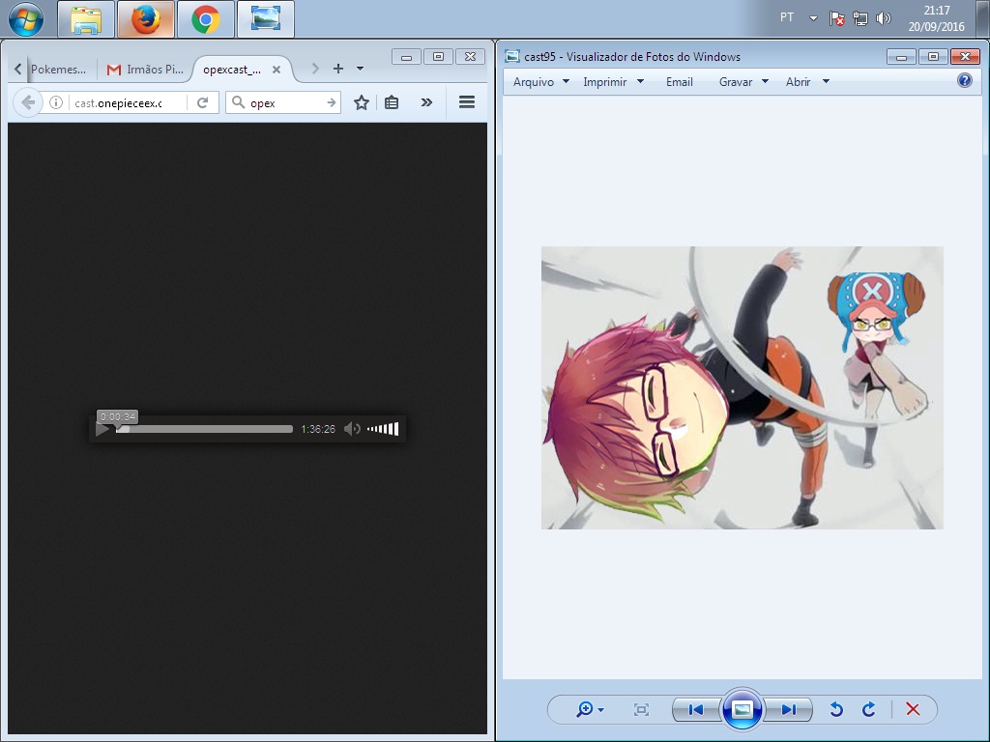Open the Firefox hamburger menu
The width and height of the screenshot is (990, 742).
pos(466,102)
